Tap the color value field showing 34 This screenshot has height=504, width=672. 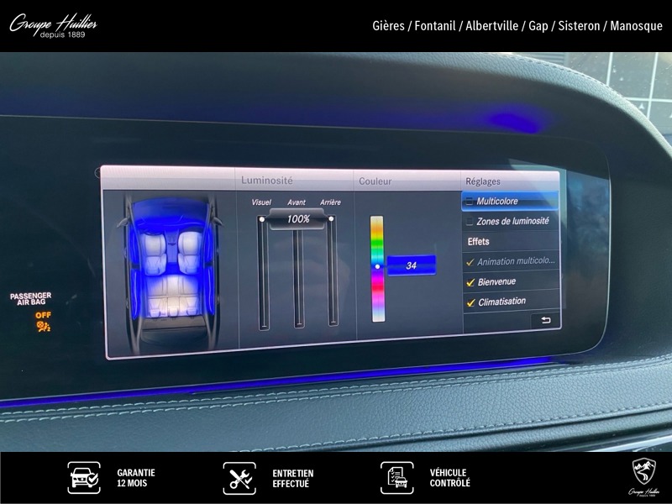click(x=411, y=265)
